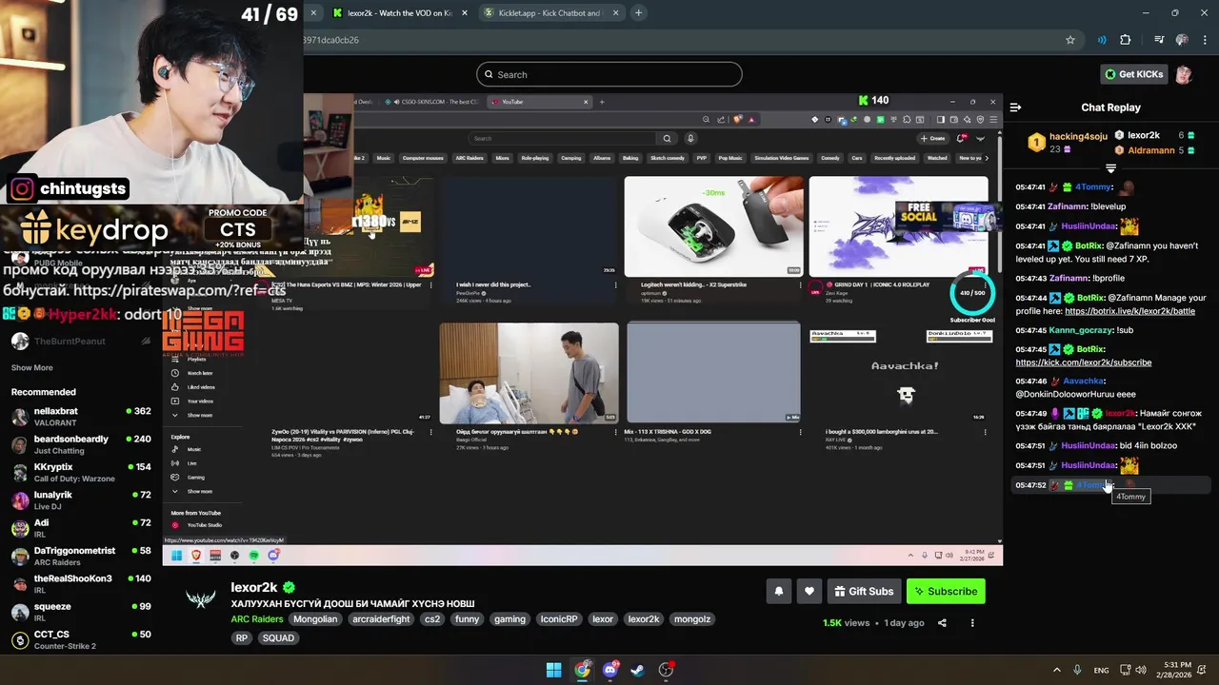
Task: Open nellaxbrat recommended channel
Action: pyautogui.click(x=81, y=417)
